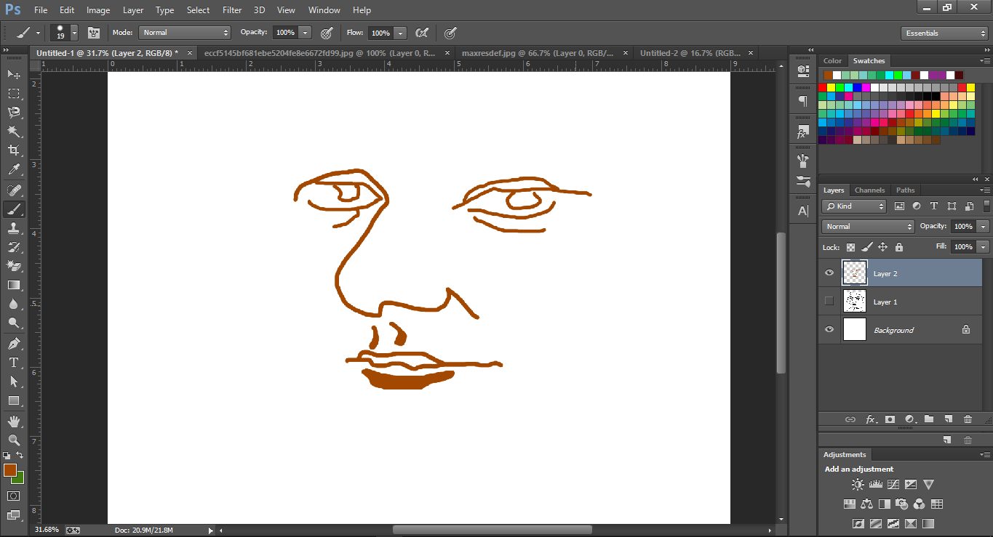Click the Delete layer trash icon
This screenshot has width=993, height=537.
pos(968,419)
